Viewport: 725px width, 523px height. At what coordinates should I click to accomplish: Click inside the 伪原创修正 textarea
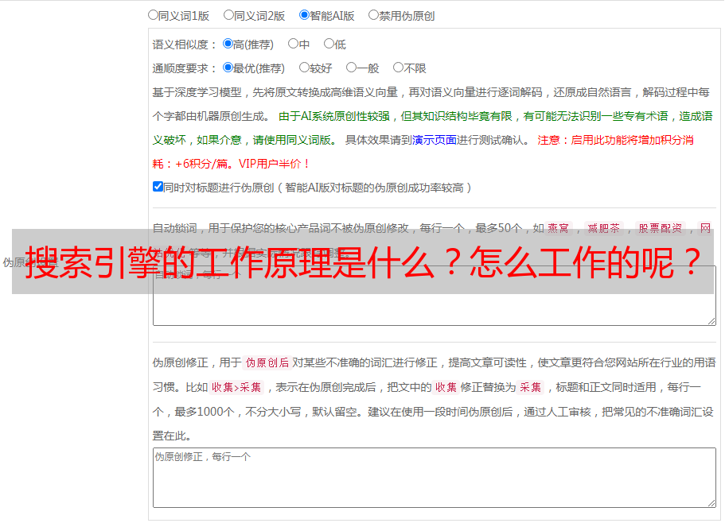click(435, 478)
